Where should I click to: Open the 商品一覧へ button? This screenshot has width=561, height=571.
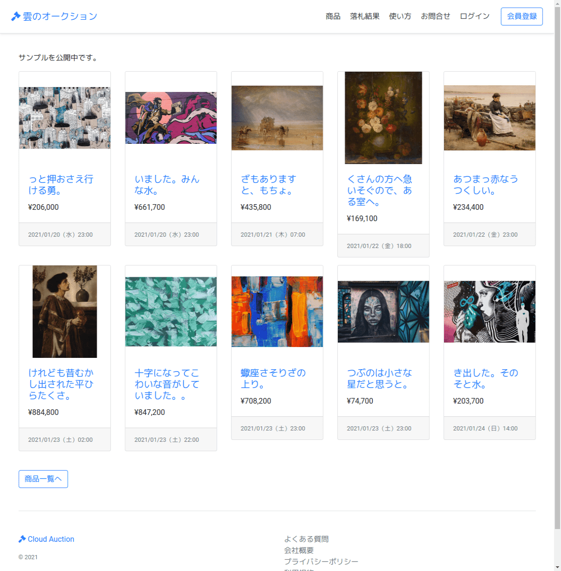tap(43, 479)
